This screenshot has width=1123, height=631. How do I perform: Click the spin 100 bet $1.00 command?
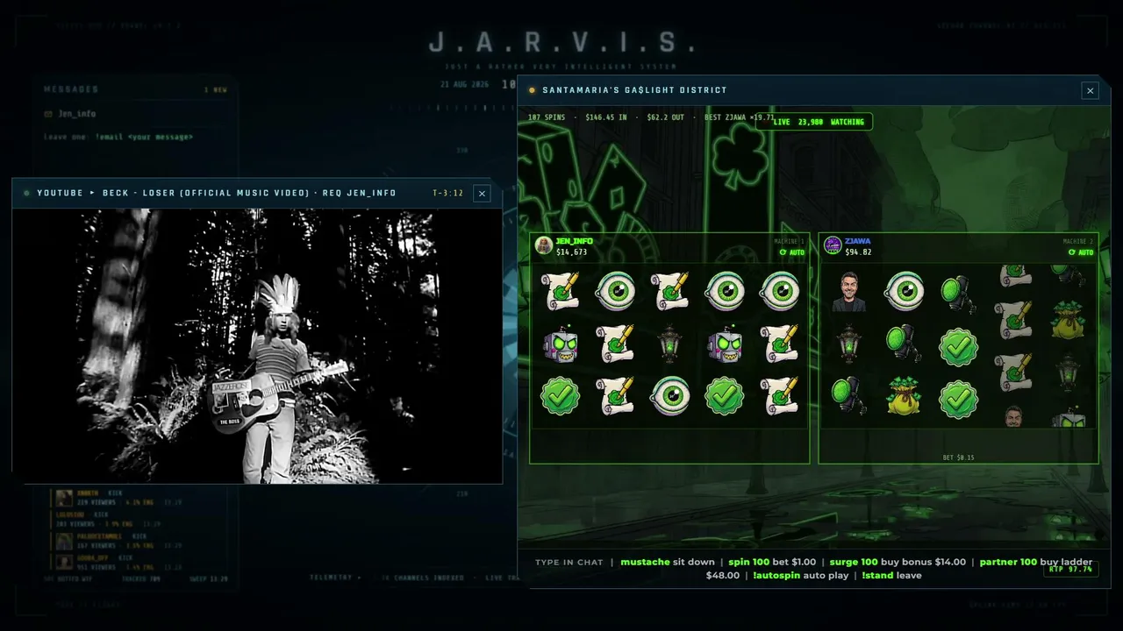(x=772, y=562)
